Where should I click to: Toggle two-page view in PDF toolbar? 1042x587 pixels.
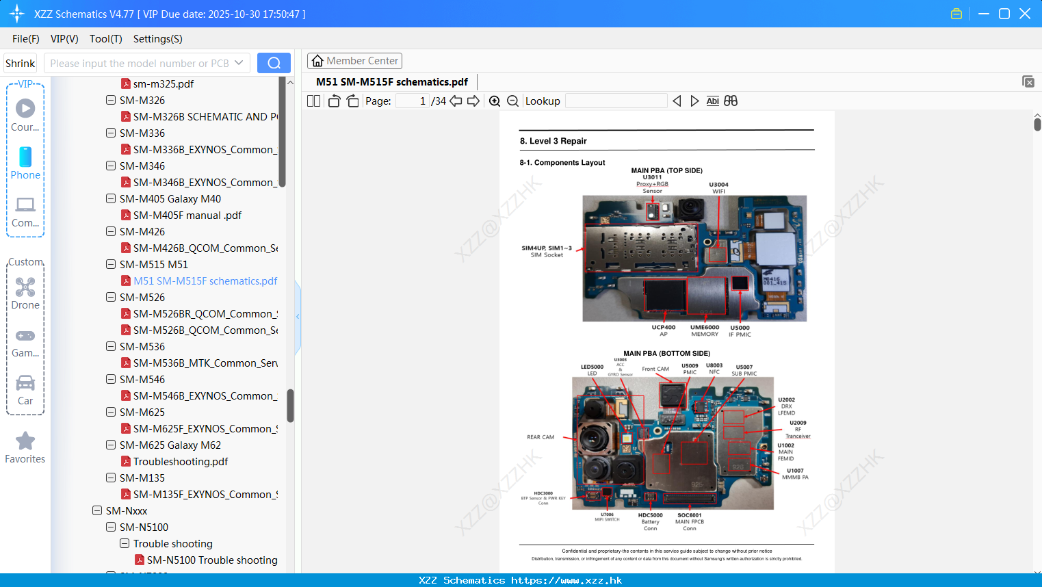pos(313,101)
